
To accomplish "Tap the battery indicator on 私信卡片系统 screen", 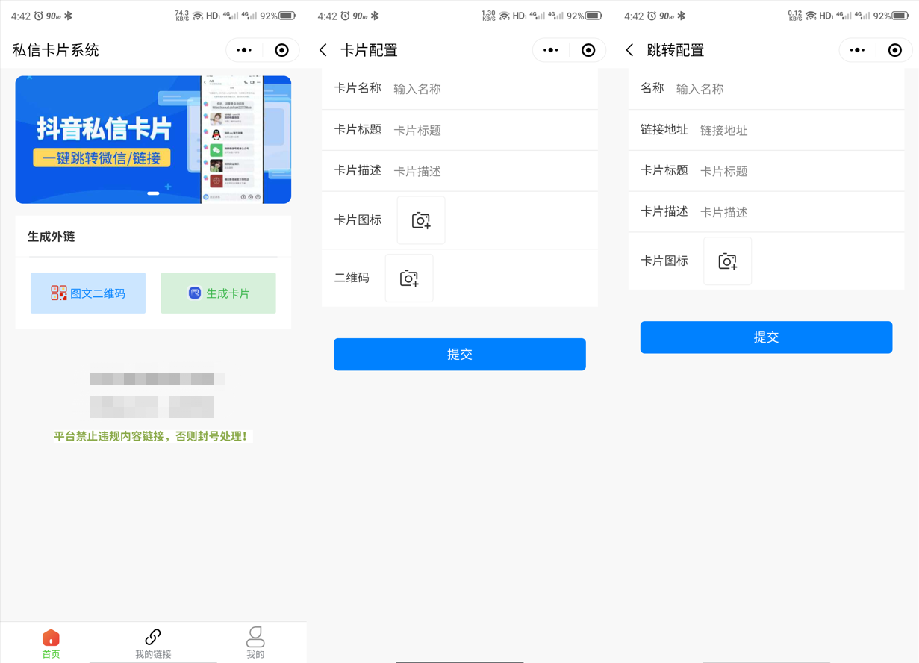I will [287, 16].
